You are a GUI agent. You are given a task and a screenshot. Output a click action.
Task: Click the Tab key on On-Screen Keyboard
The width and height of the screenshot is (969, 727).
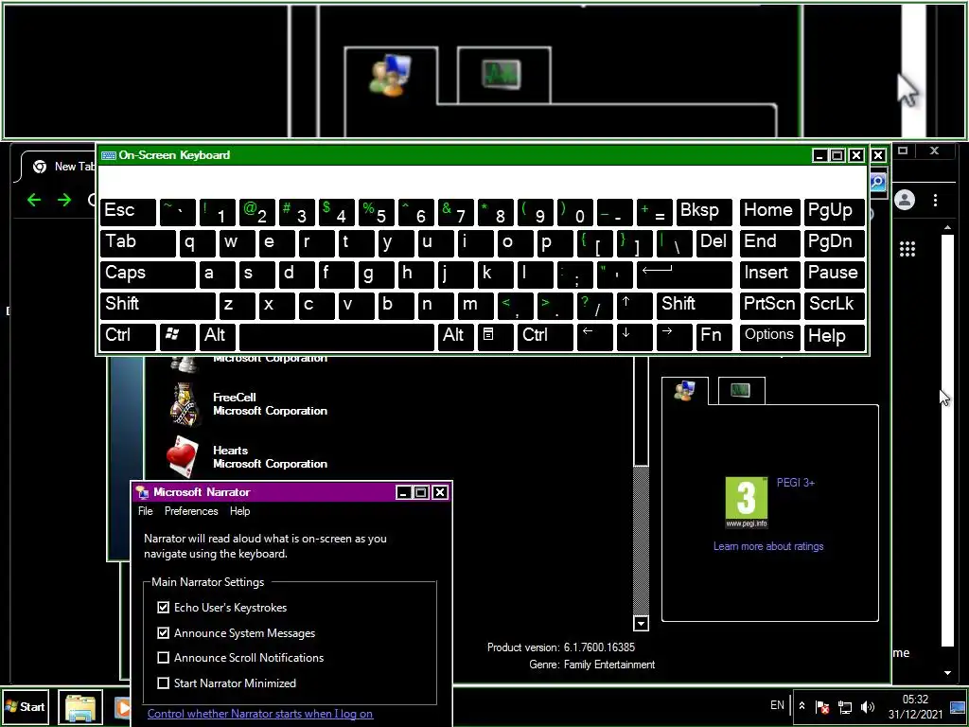point(138,242)
